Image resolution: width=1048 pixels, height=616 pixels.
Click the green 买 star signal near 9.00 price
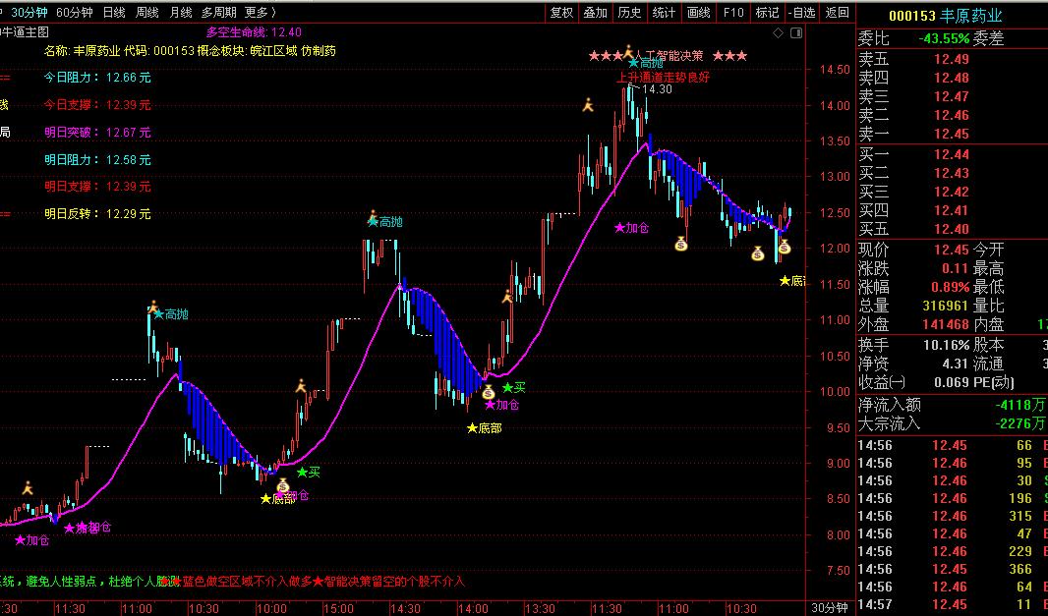coord(309,473)
